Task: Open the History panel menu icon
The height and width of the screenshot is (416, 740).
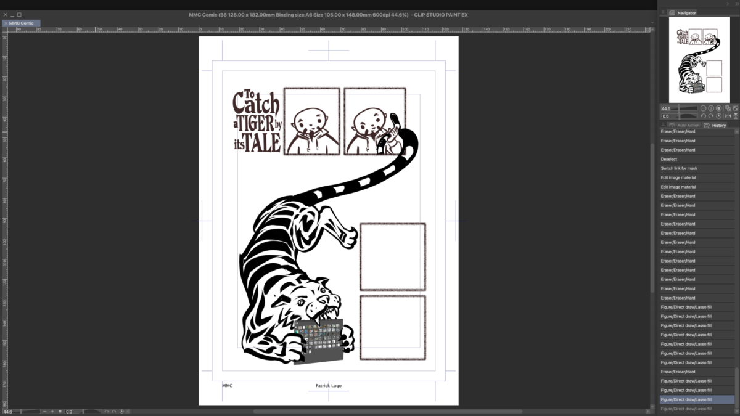Action: click(663, 124)
